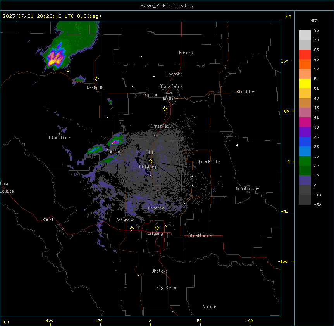Click the yellow V marker northeast of Calgary
Viewport: 334px width, 326px height.
coord(166,226)
